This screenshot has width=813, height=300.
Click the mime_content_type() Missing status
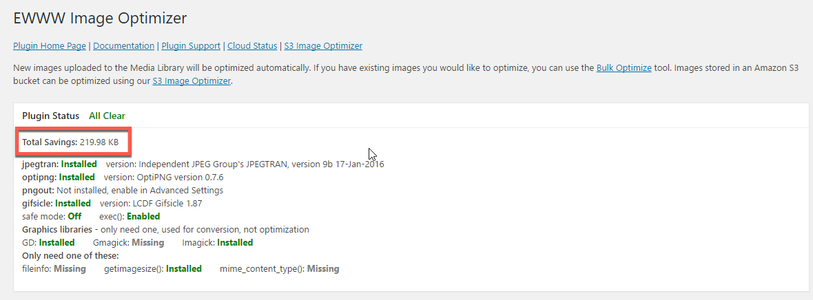322,268
